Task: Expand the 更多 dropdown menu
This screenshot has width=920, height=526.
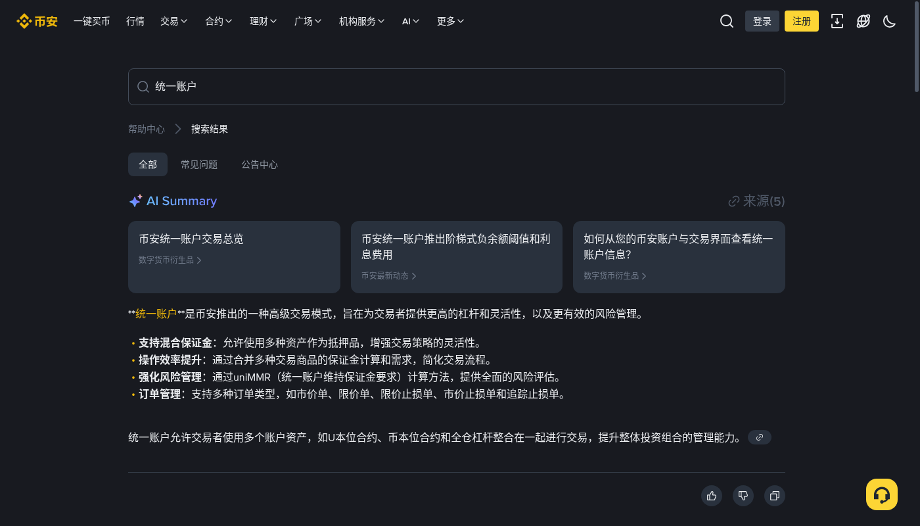Action: [451, 21]
